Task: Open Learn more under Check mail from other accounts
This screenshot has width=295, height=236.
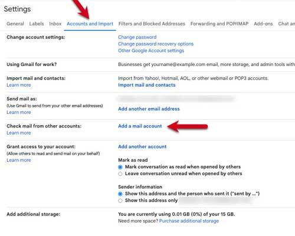Action: 19,133
